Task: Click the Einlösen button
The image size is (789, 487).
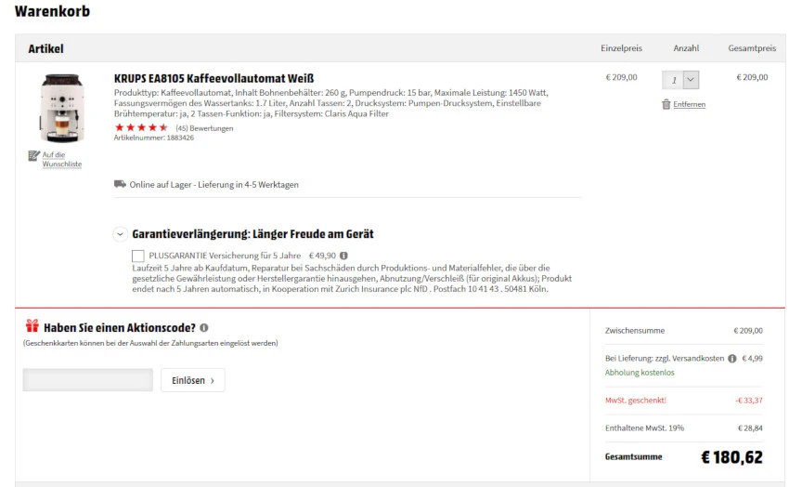Action: click(193, 380)
